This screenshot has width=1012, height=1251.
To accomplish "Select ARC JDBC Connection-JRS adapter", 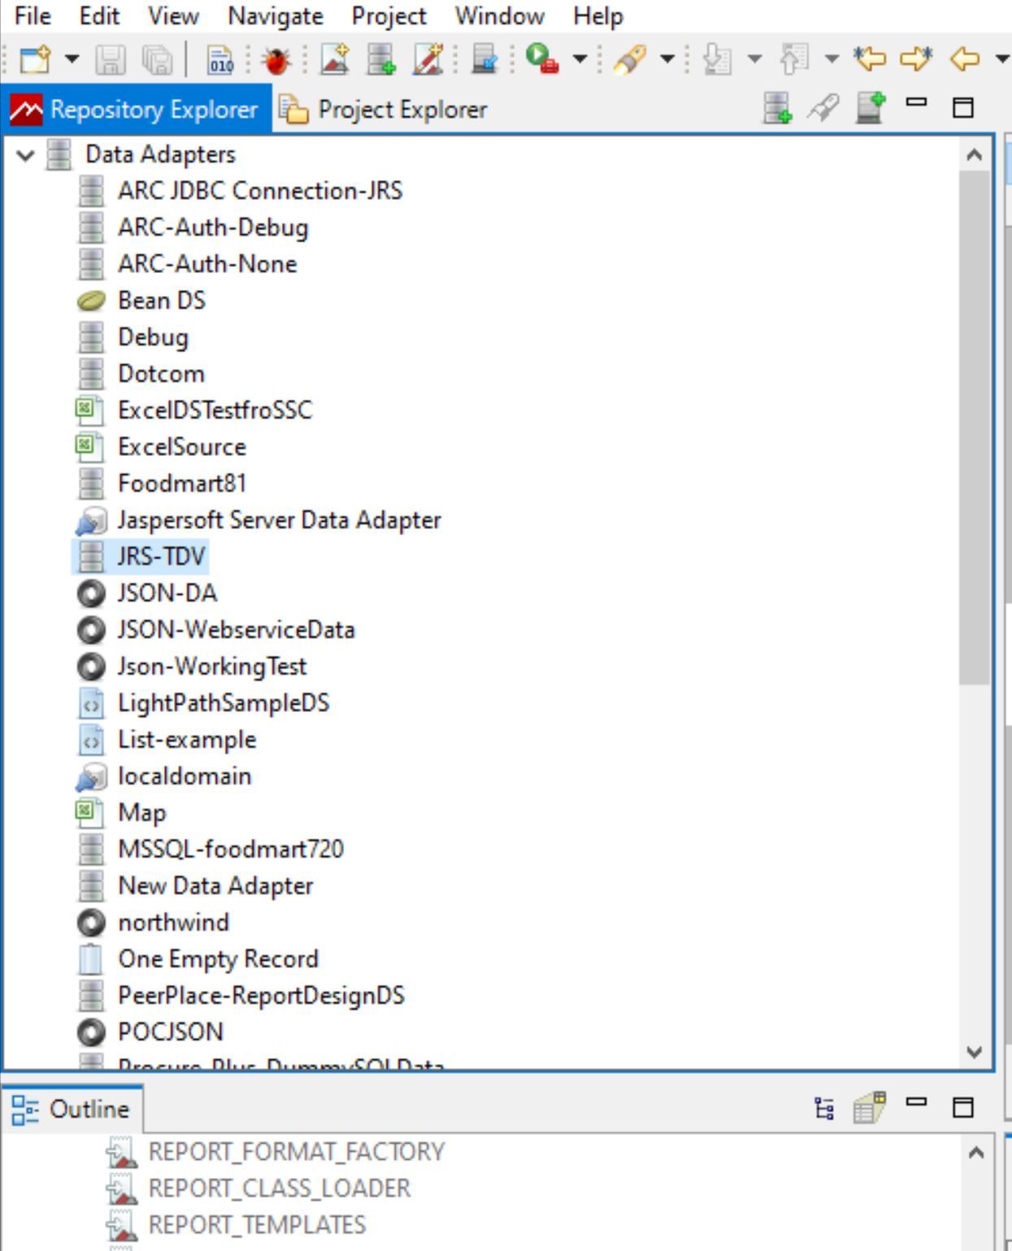I will (x=259, y=191).
